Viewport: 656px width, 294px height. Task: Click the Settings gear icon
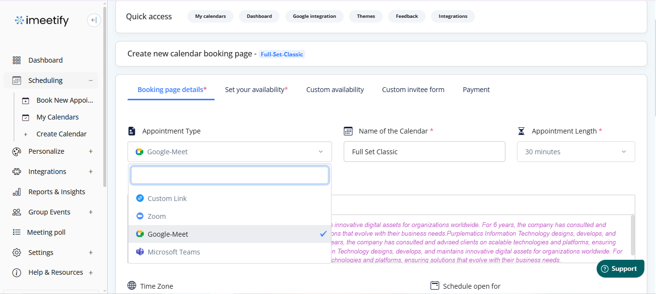17,253
